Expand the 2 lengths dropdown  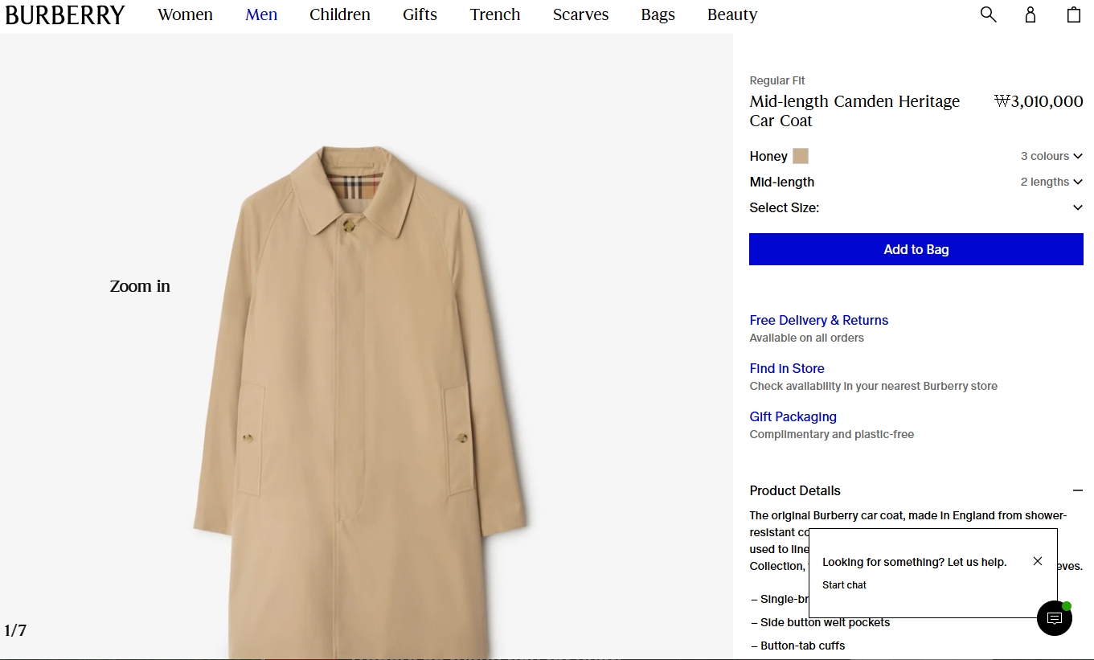[1051, 182]
